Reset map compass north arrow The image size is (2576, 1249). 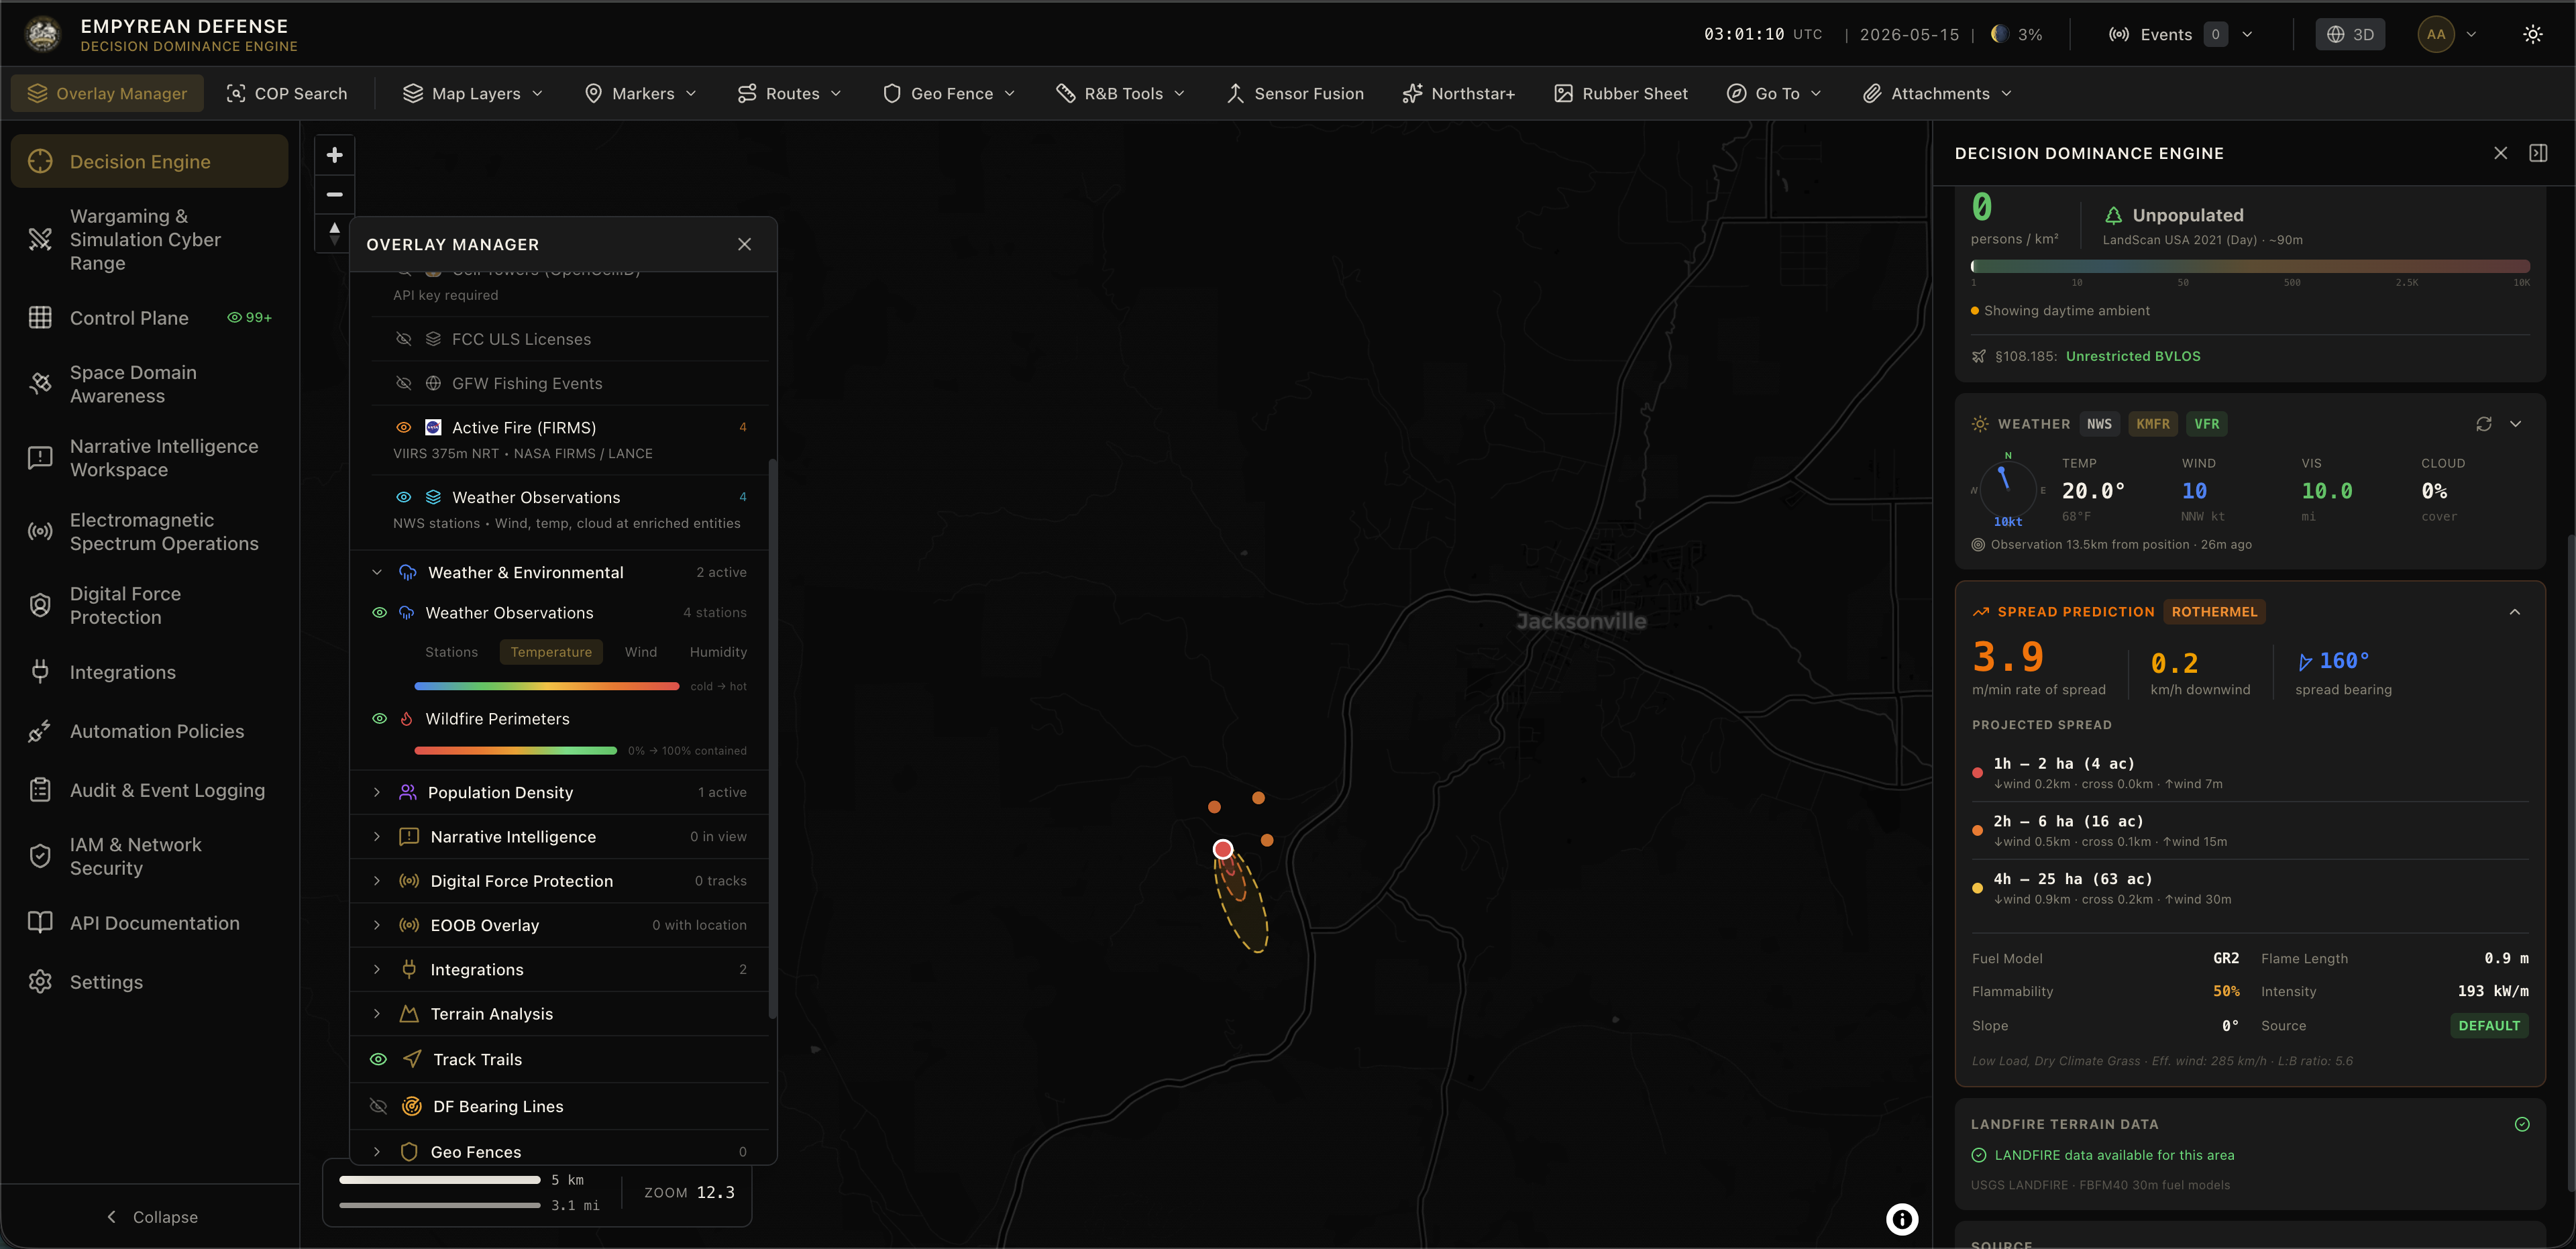tap(335, 233)
